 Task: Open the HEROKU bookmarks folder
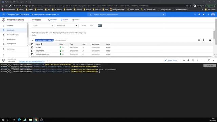point(97,9)
